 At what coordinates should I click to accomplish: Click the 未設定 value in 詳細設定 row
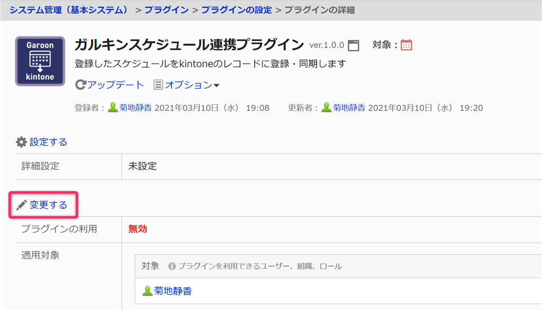(142, 166)
